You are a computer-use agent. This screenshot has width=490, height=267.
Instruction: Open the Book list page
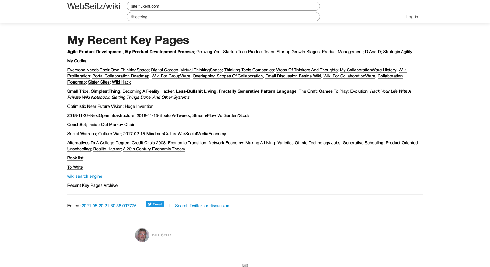(75, 158)
